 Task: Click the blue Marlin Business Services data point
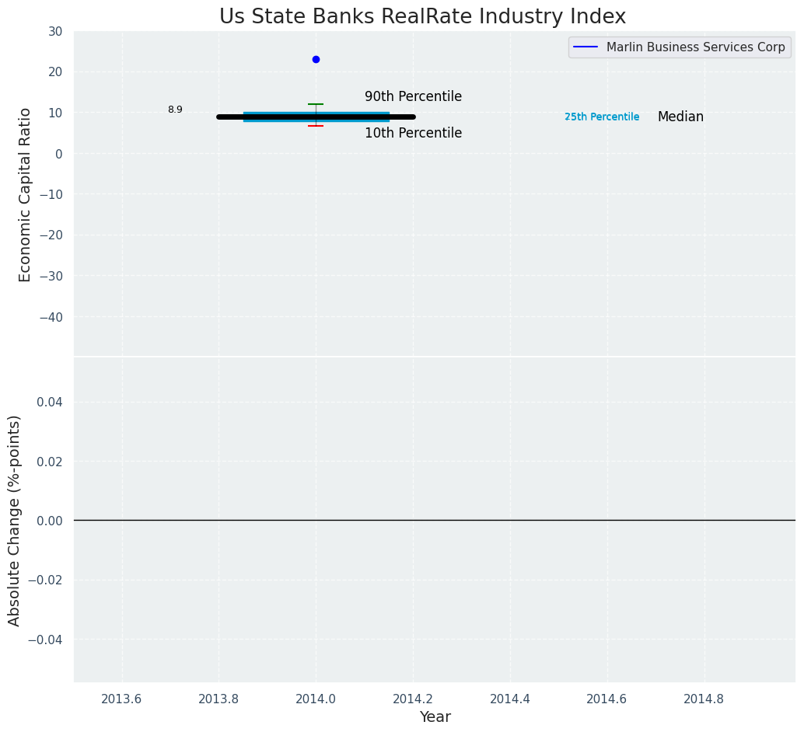pyautogui.click(x=316, y=59)
